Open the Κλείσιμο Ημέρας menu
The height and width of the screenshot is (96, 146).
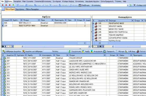[x=68, y=1]
